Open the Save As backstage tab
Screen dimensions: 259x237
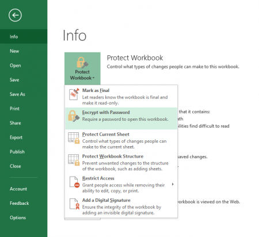tap(17, 94)
